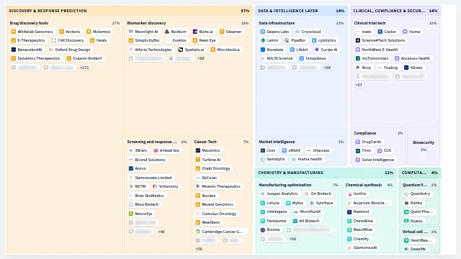Image resolution: width=461 pixels, height=259 pixels.
Task: Click the Whitelab Genomics logo icon
Action: click(x=13, y=32)
